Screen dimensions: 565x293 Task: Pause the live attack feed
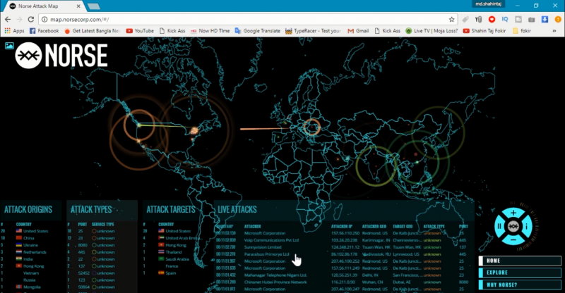(499, 227)
